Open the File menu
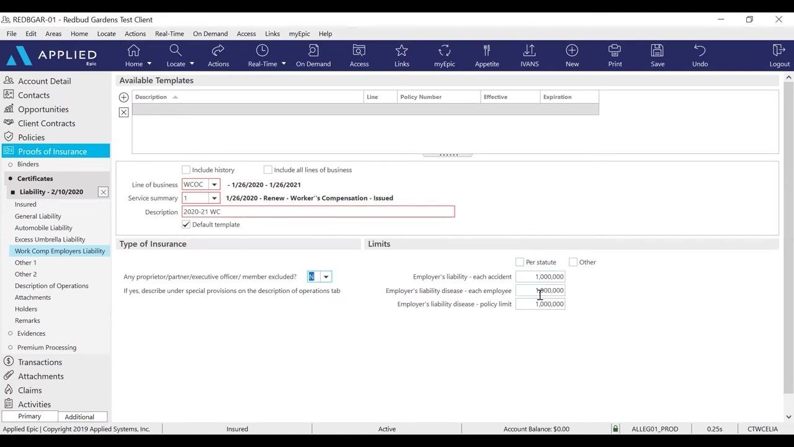This screenshot has width=794, height=447. coord(12,34)
